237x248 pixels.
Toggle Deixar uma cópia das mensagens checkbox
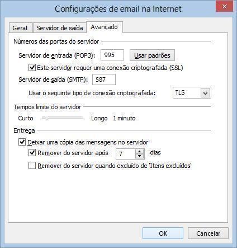pos(22,142)
